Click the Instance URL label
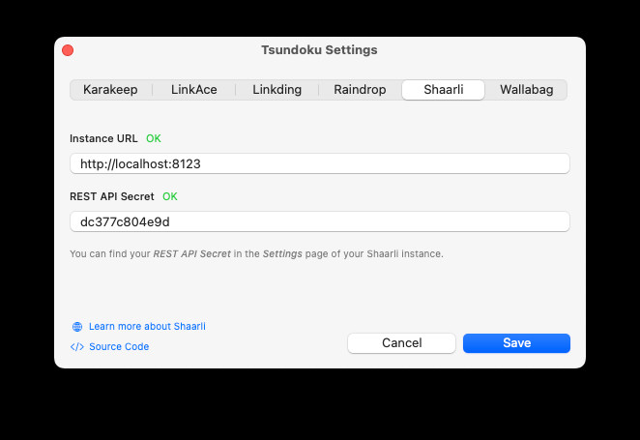This screenshot has height=440, width=640. [x=103, y=138]
